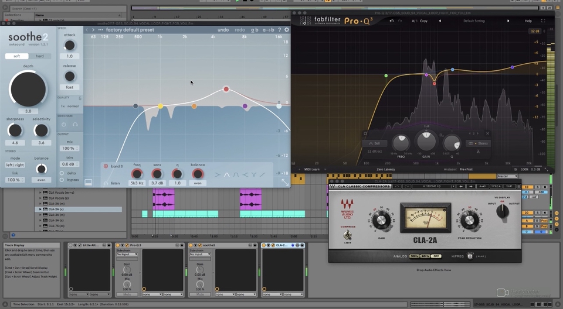Click soothe2 undo button
Viewport: 563px width, 309px height.
(223, 30)
